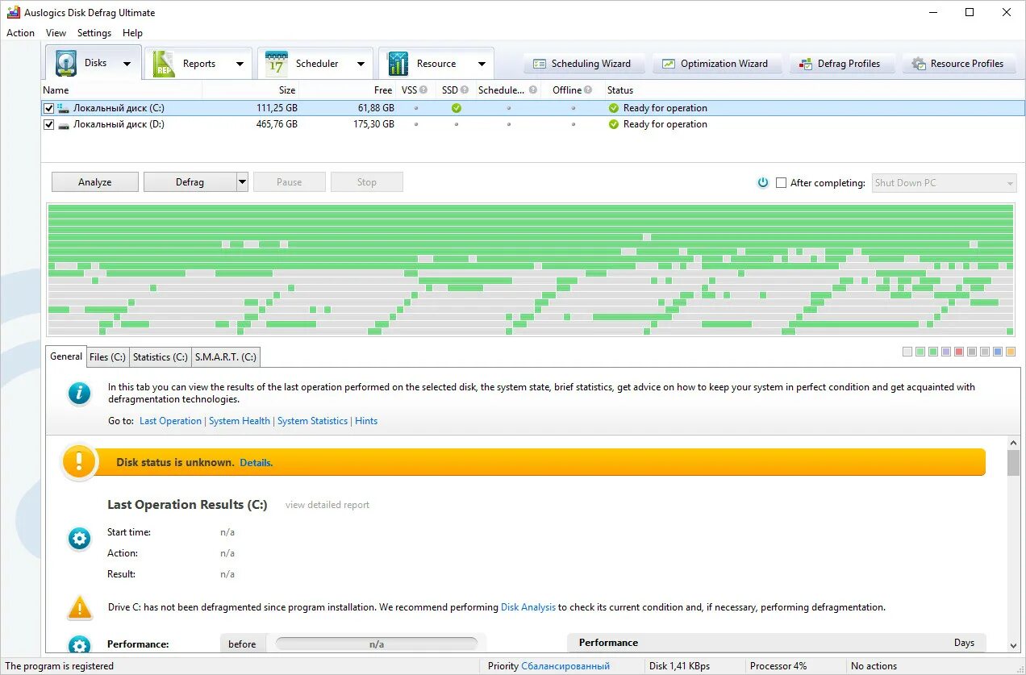Expand the Scheduler dropdown arrow
Screen dimensions: 1026x675
361,64
